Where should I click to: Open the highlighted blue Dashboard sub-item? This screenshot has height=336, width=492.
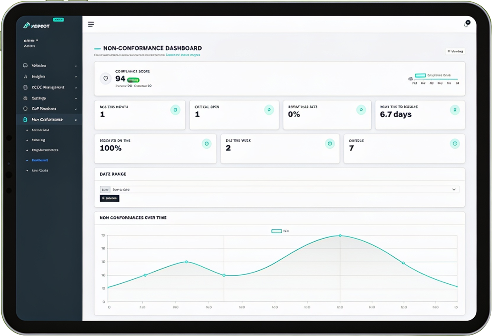coord(39,160)
